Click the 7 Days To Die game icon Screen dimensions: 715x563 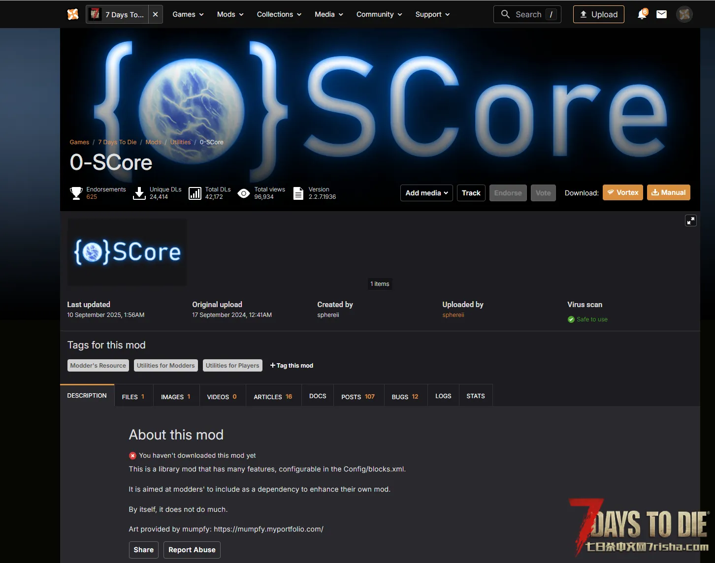tap(96, 14)
